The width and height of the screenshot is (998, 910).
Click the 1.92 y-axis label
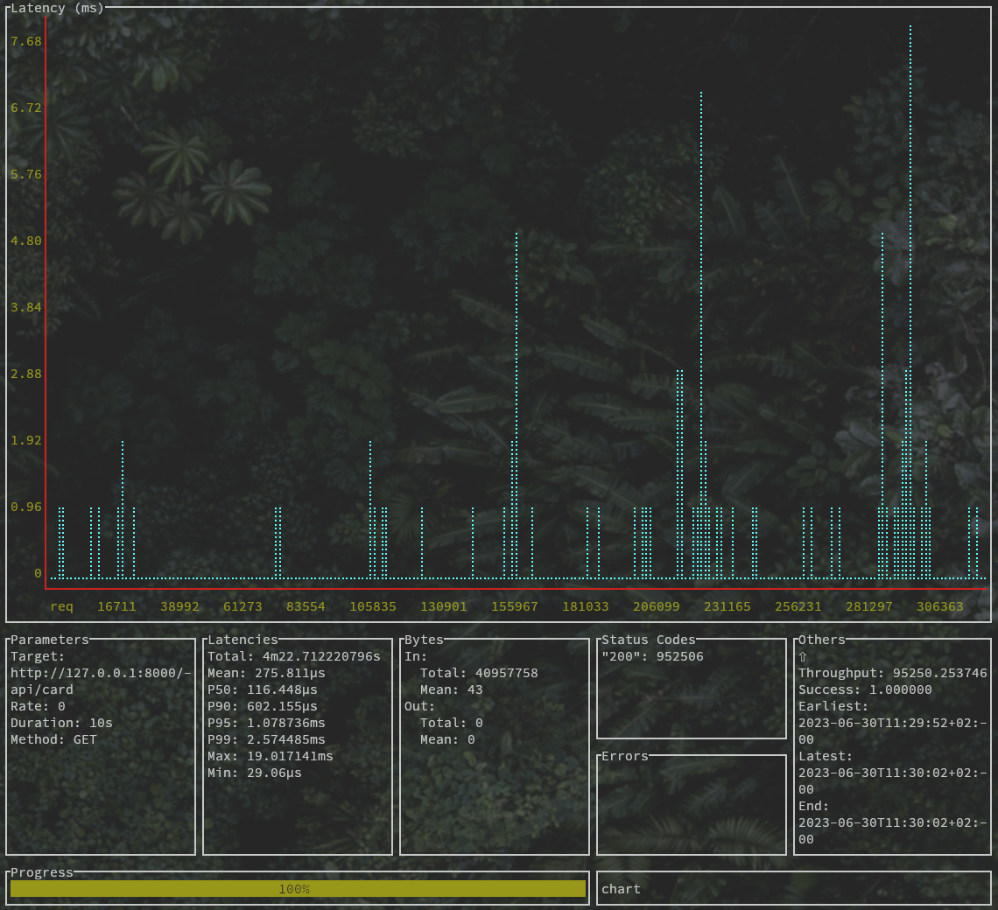(26, 440)
